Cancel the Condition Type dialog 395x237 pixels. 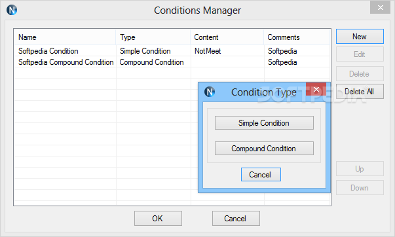pos(261,175)
